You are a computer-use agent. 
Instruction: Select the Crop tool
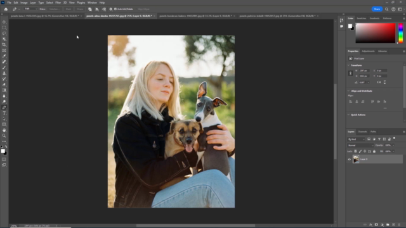pyautogui.click(x=4, y=45)
